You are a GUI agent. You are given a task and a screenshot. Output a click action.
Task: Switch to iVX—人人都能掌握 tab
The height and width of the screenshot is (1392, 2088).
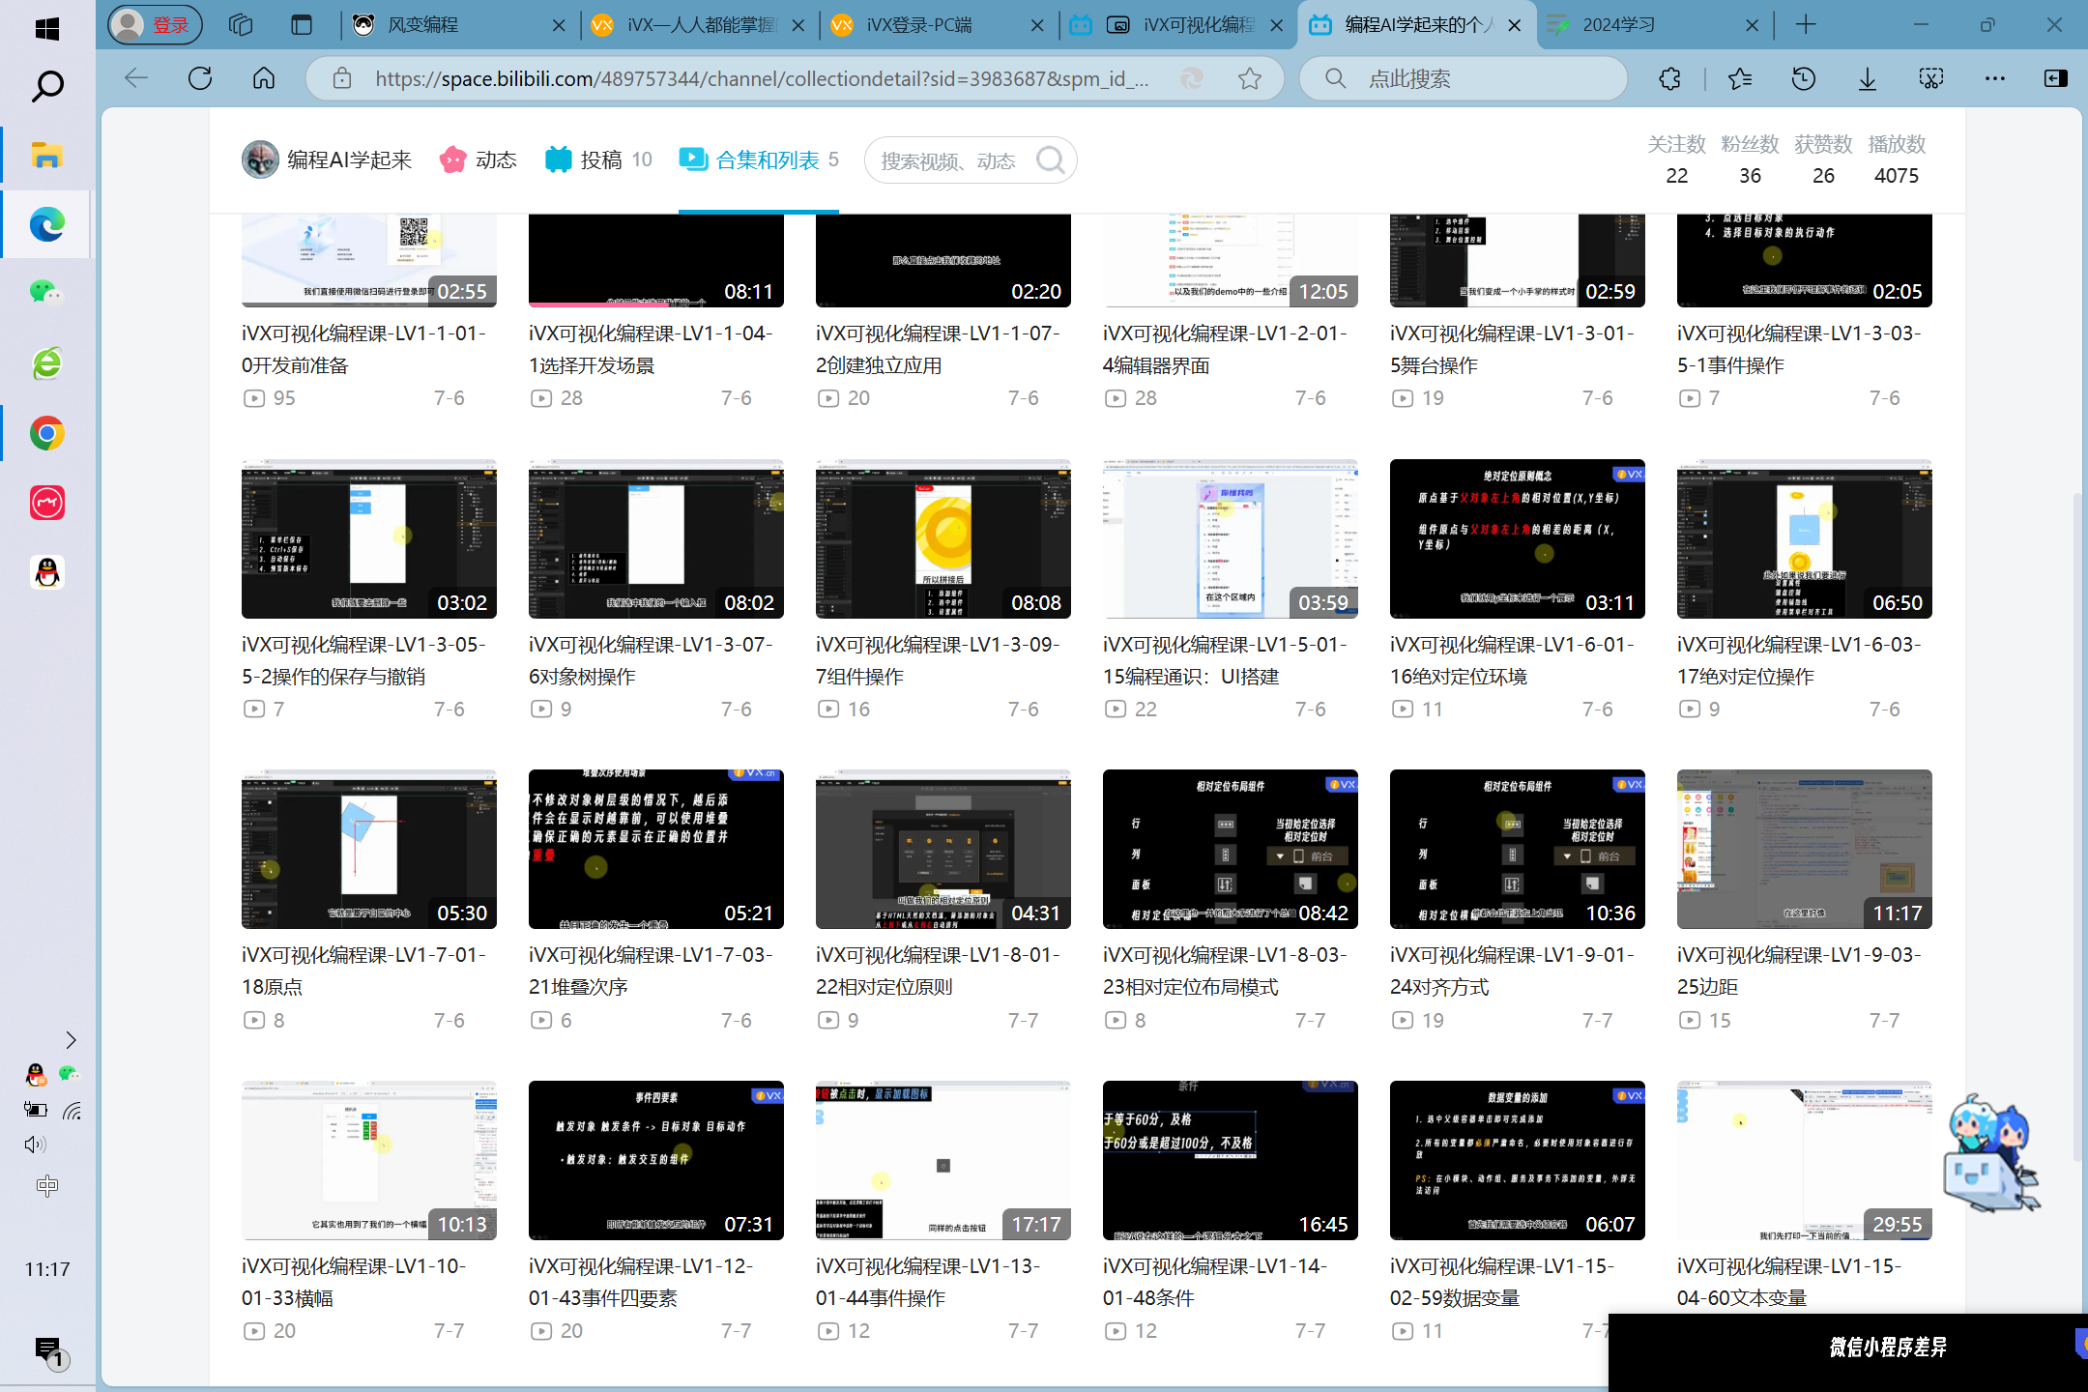696,25
